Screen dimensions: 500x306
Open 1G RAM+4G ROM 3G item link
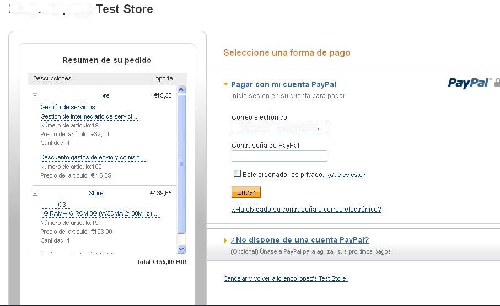click(100, 213)
